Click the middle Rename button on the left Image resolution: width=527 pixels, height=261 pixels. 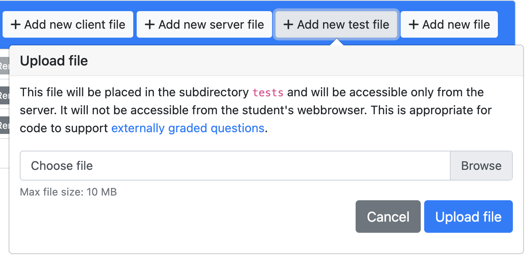coord(5,95)
